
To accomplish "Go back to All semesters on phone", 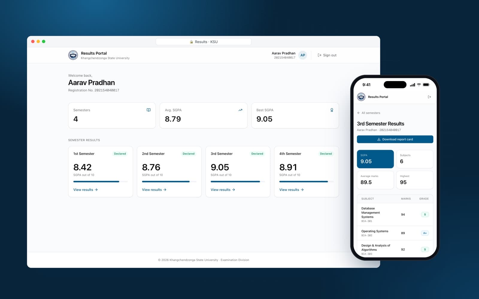I will (369, 113).
